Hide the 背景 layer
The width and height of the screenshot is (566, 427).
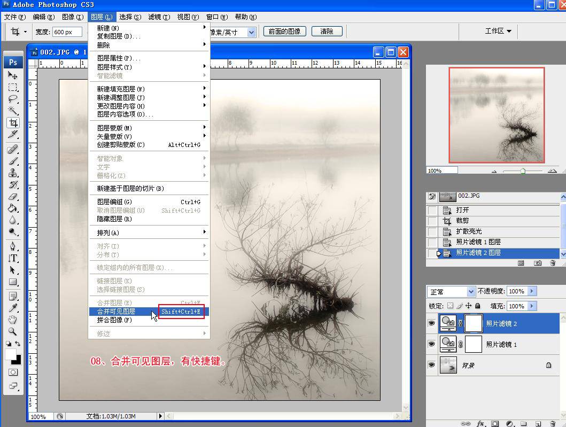click(x=431, y=365)
